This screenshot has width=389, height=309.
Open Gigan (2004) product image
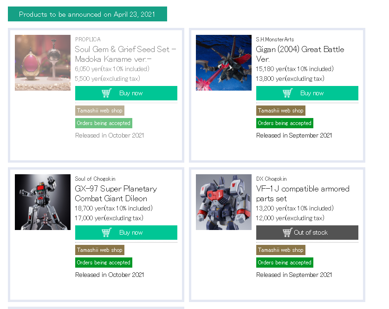pos(224,63)
